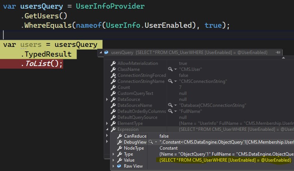The height and width of the screenshot is (171, 294).
Task: Click wrench icon beside CanReduce
Action: click(x=119, y=136)
